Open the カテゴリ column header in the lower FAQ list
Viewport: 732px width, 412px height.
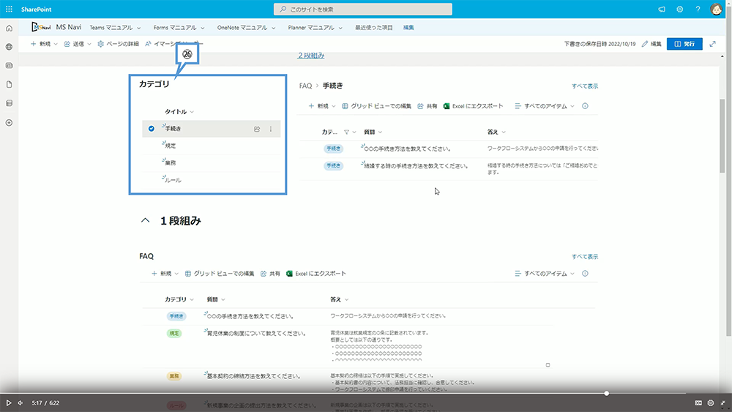pyautogui.click(x=179, y=299)
